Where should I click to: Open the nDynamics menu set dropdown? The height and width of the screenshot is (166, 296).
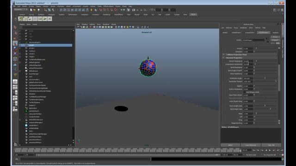click(x=21, y=10)
